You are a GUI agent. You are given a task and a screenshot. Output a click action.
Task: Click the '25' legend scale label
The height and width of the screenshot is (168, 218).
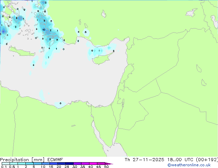pos(67,167)
